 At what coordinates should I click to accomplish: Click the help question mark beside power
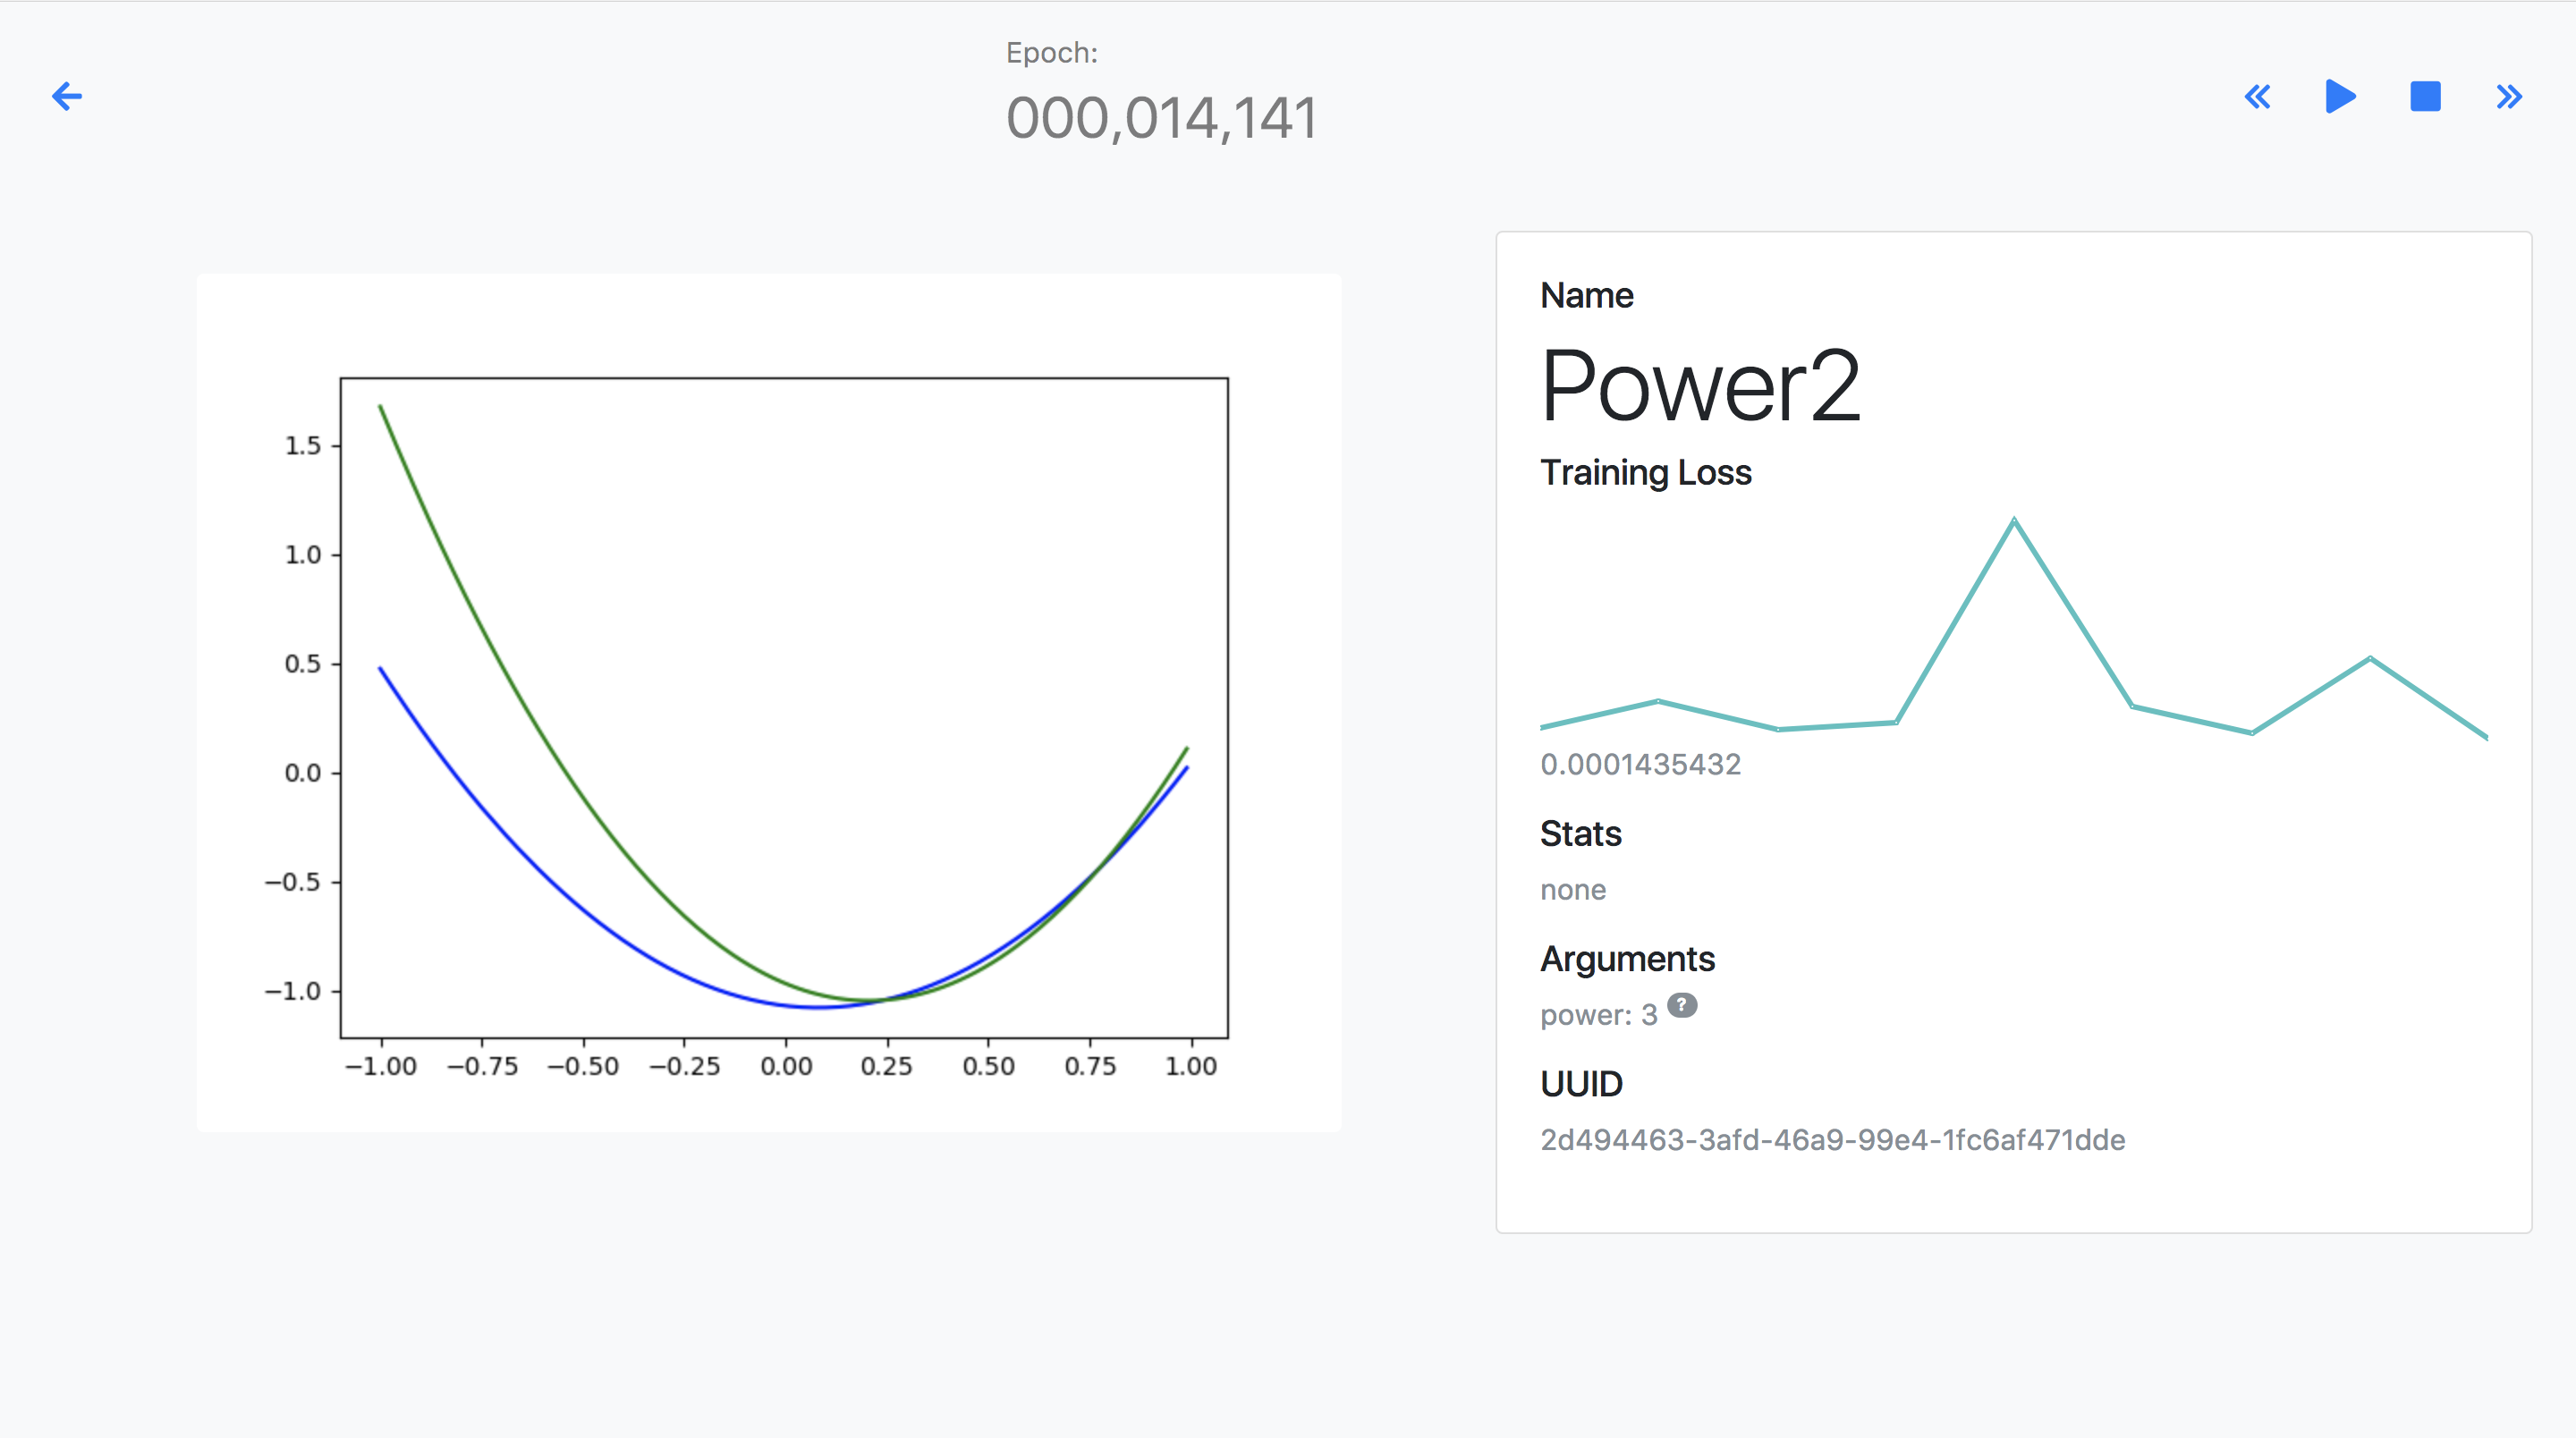pyautogui.click(x=1682, y=1005)
